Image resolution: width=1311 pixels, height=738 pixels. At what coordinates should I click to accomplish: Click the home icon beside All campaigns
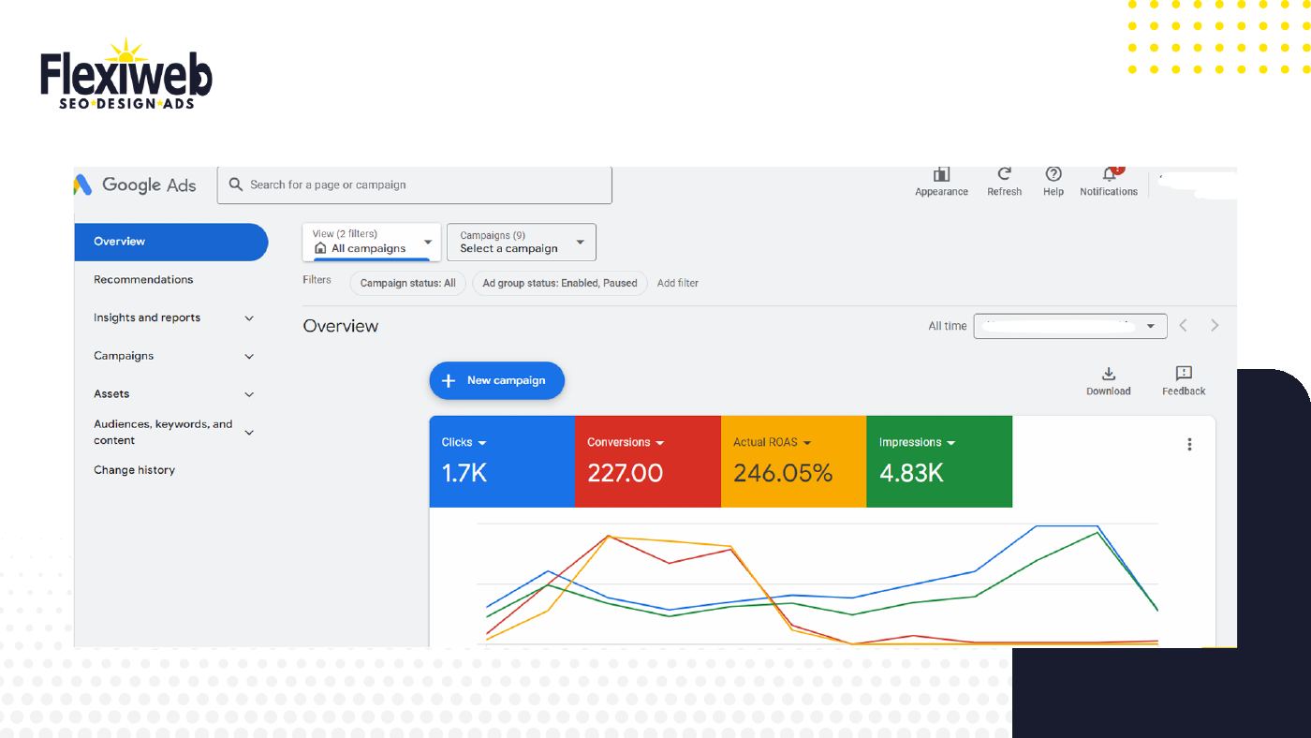321,249
